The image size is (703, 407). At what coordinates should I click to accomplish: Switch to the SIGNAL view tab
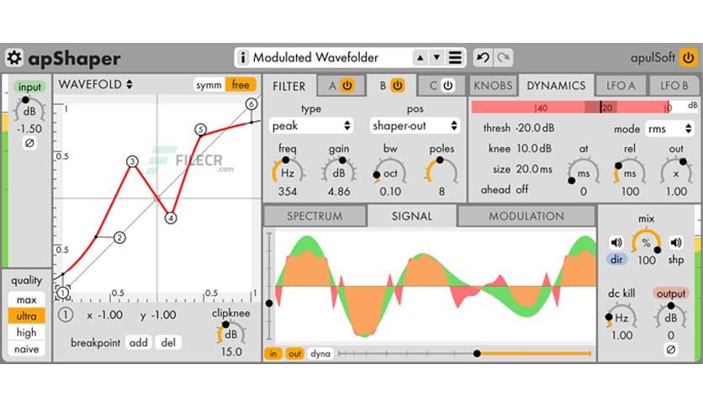(x=411, y=216)
